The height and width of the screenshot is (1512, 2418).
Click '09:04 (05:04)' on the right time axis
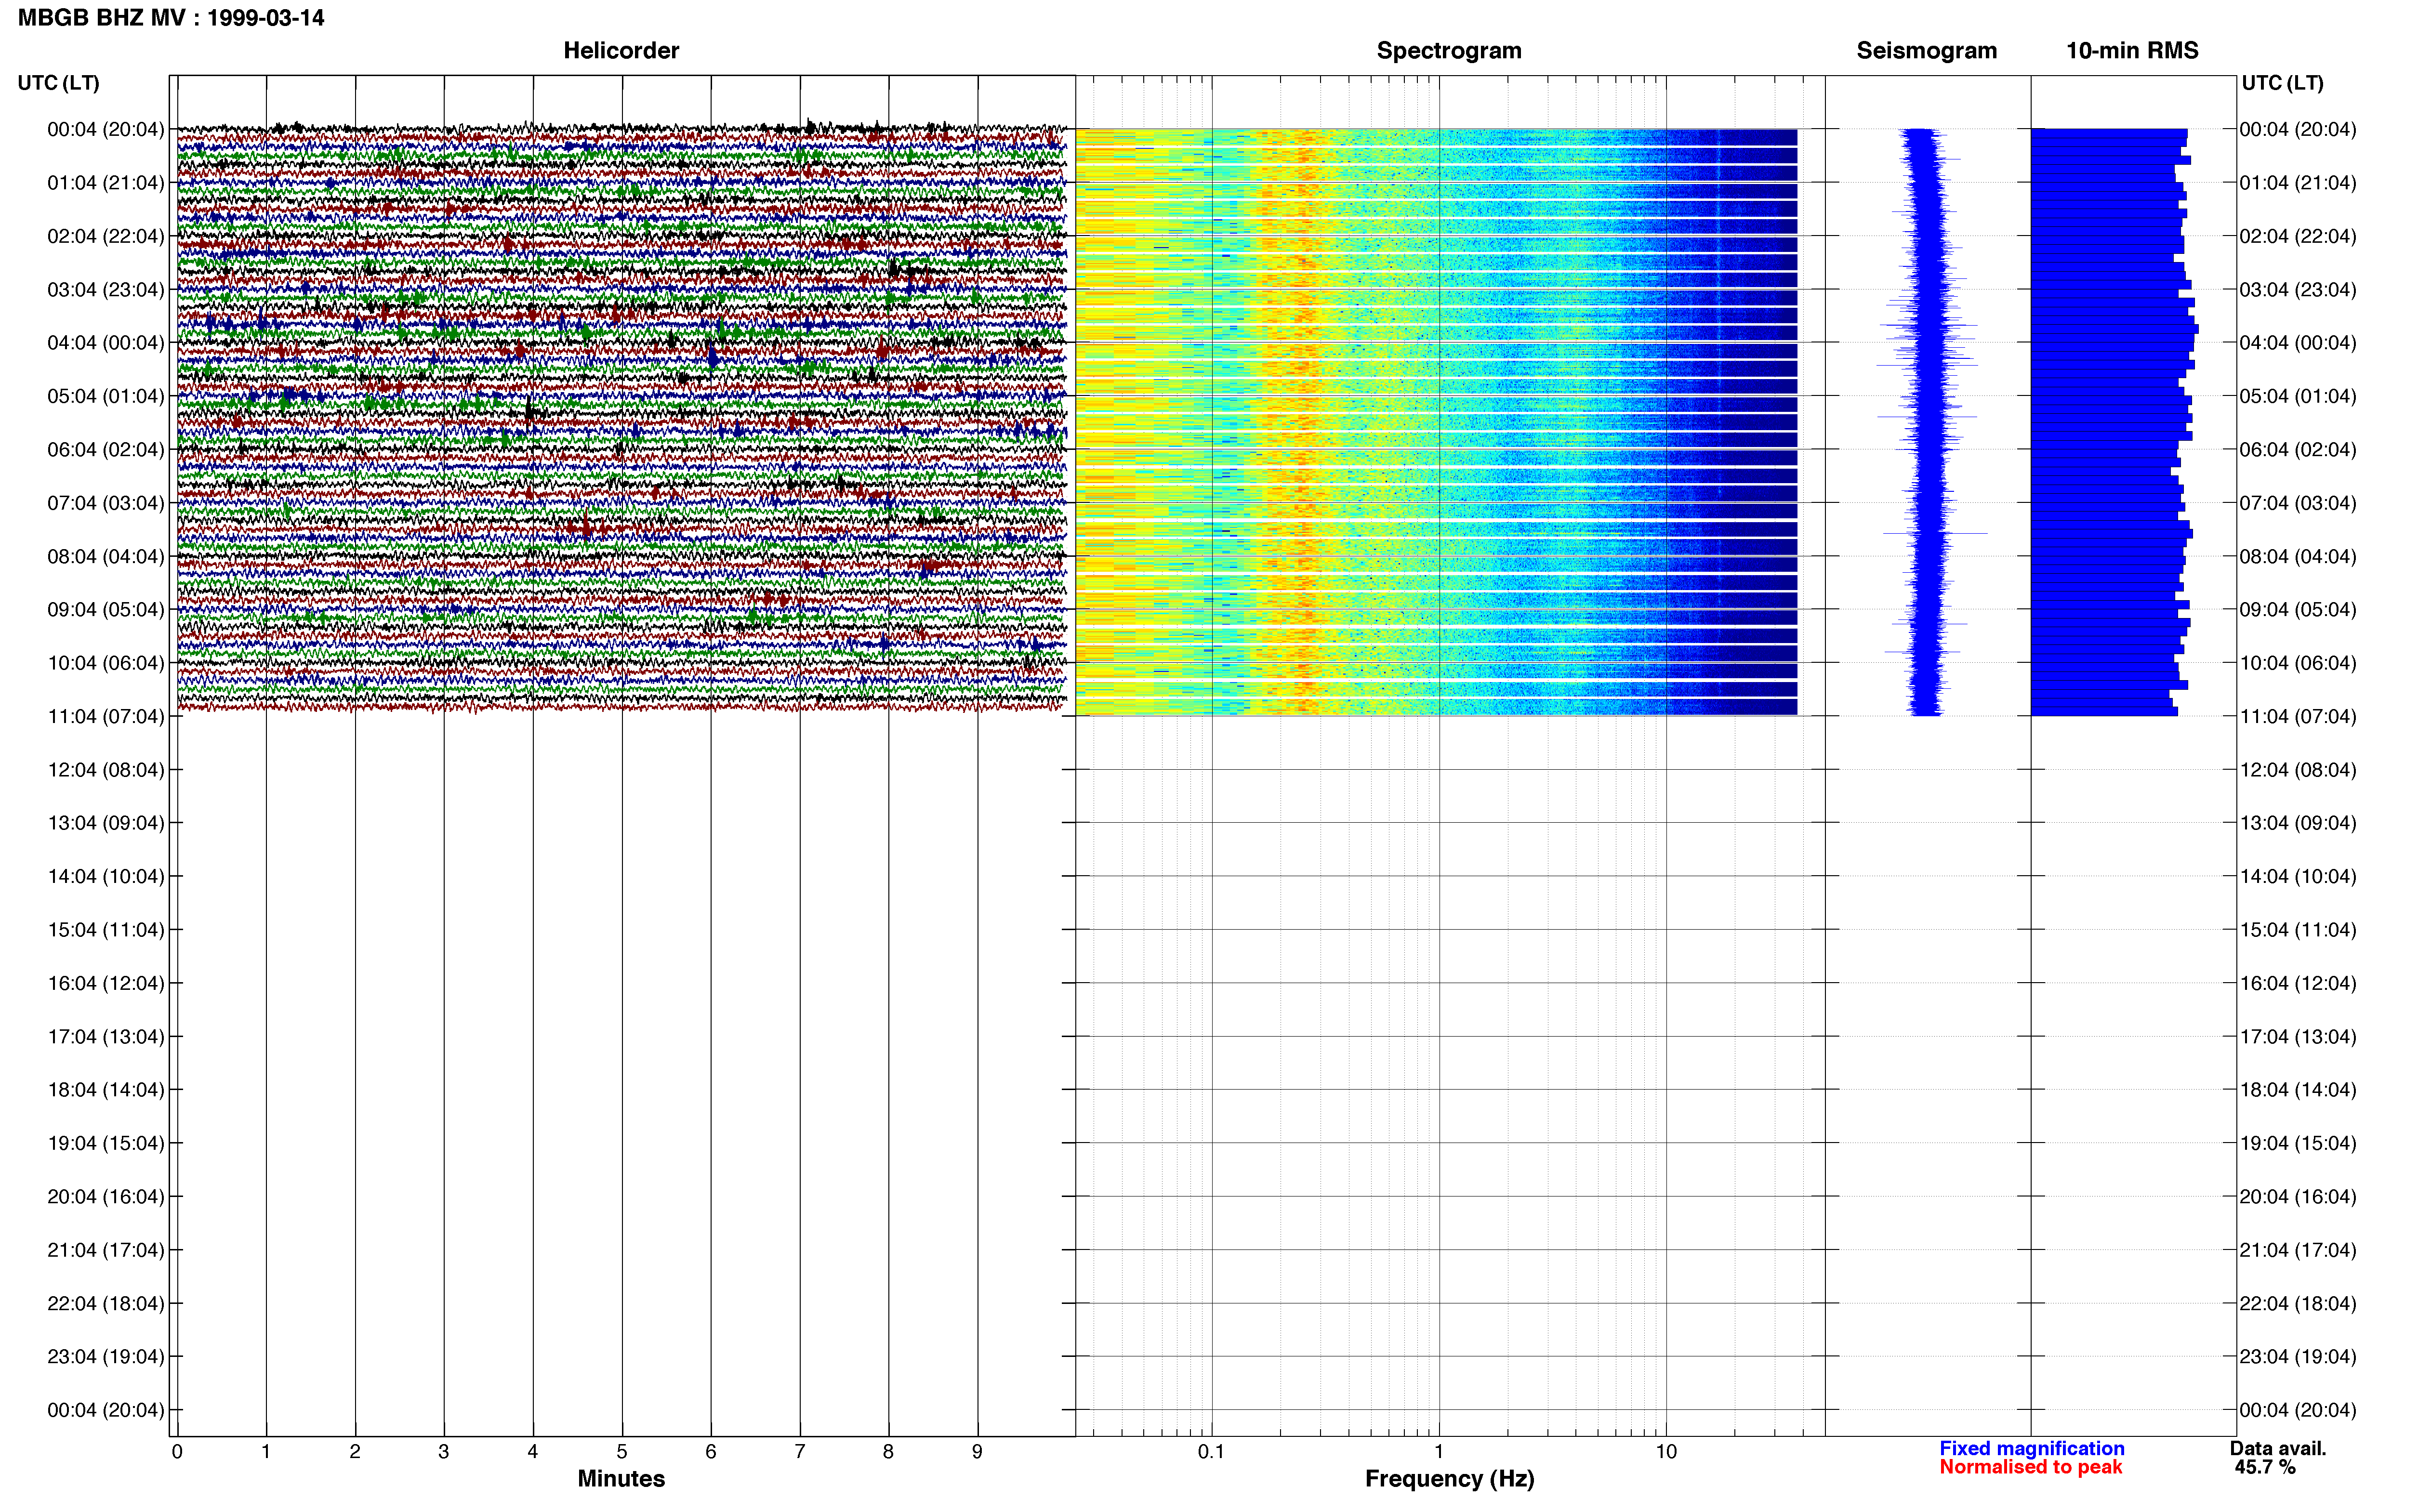click(2298, 610)
